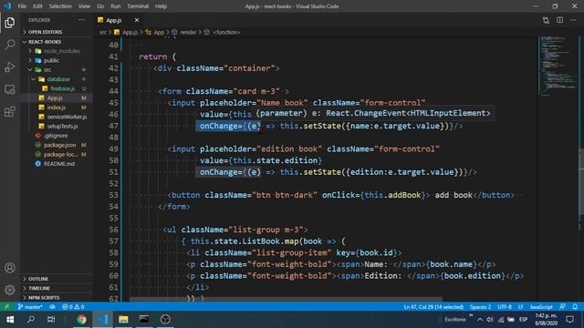Open the Manage gear icon
The image size is (584, 328).
tap(10, 290)
